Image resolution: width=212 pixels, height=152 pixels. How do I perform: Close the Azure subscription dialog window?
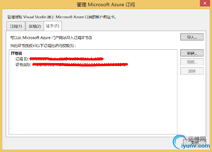[205, 3]
